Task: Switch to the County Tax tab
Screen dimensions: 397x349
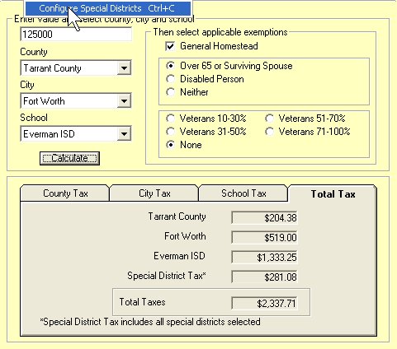Action: 65,193
